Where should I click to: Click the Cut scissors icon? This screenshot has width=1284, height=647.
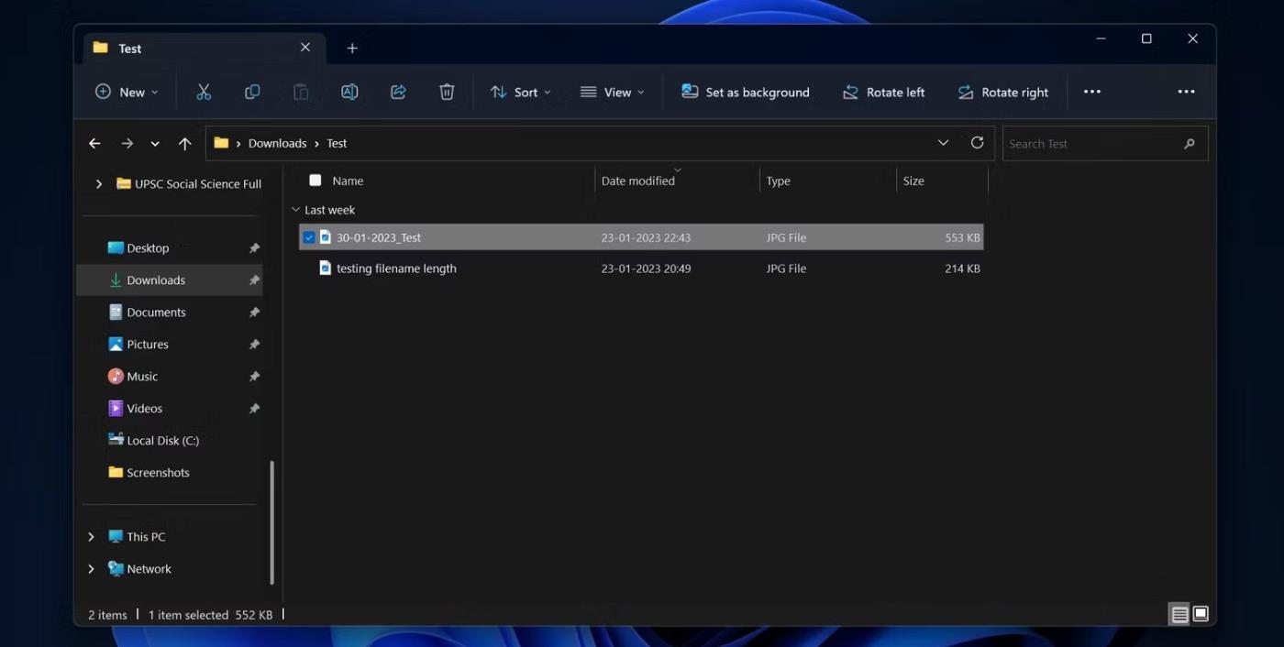click(x=204, y=92)
